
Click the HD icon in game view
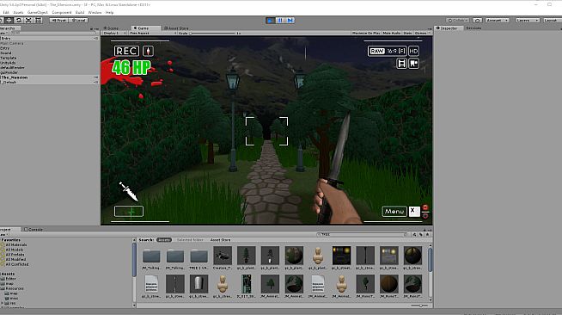point(413,51)
